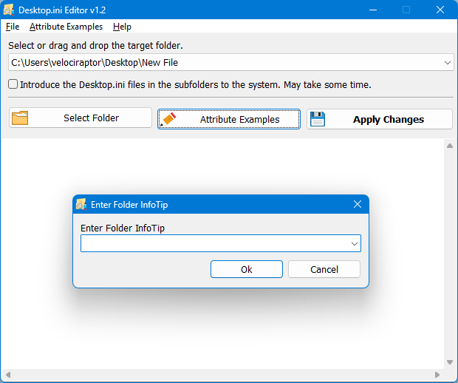Click the Enter Folder InfoTip dialog icon
Image resolution: width=458 pixels, height=383 pixels.
coord(81,204)
